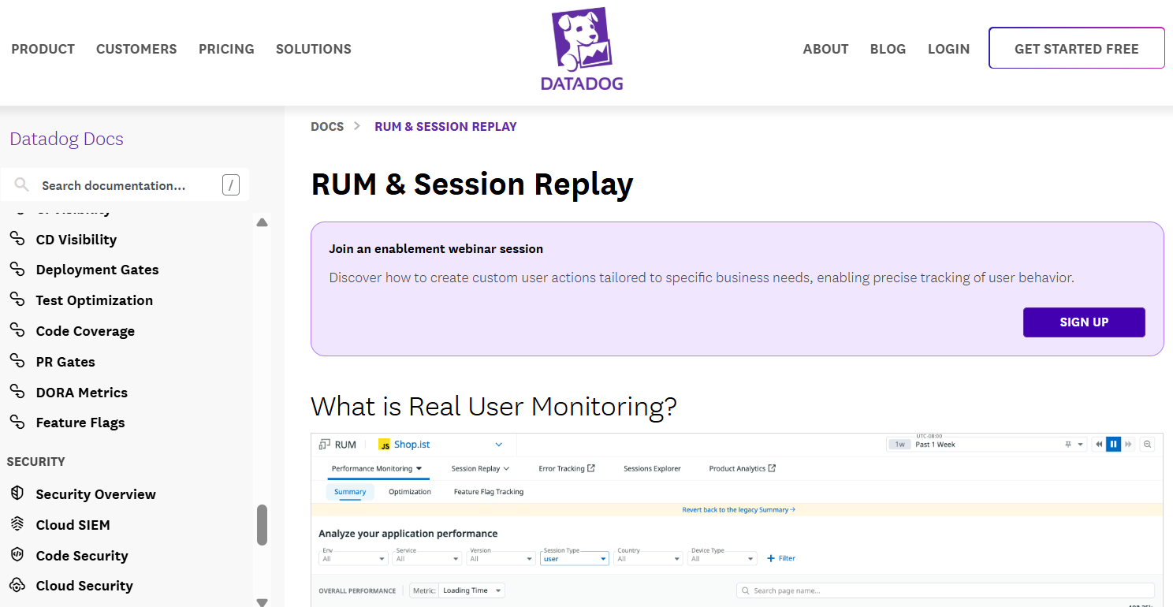Switch to the Optimization tab
Viewport: 1173px width, 607px height.
(x=410, y=491)
